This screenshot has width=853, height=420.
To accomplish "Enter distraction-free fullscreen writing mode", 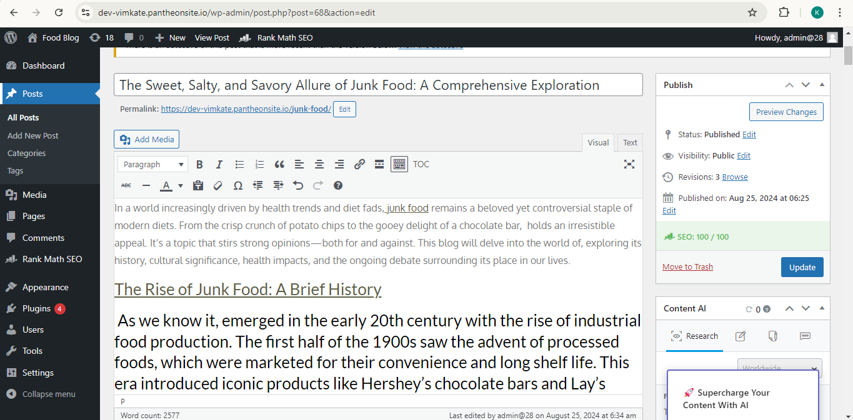I will pos(629,164).
